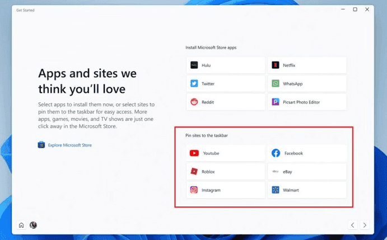Open the Explore Microsoft Store link

click(x=70, y=145)
